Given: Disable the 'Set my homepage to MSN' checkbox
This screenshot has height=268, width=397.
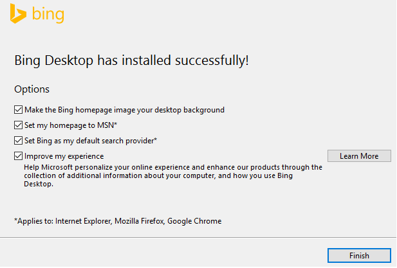Looking at the screenshot, I should click(x=18, y=125).
